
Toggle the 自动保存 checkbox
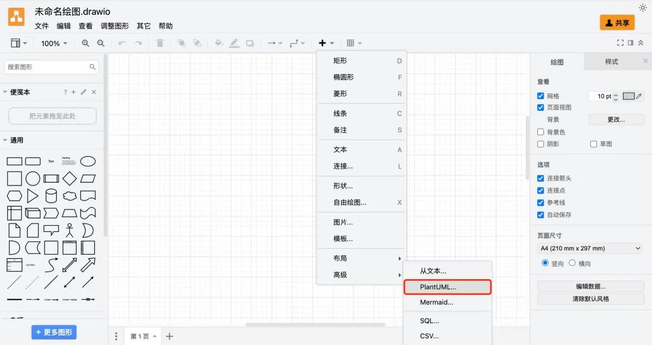(540, 215)
